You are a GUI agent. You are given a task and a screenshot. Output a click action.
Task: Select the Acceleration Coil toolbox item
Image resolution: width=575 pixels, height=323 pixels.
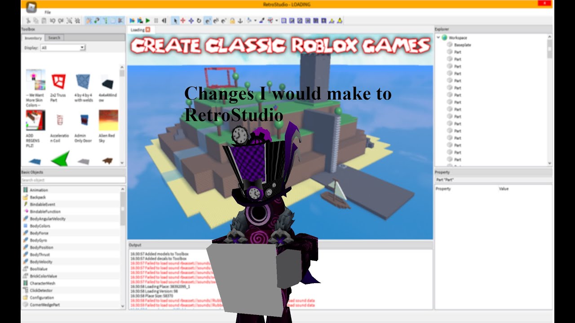pos(59,127)
